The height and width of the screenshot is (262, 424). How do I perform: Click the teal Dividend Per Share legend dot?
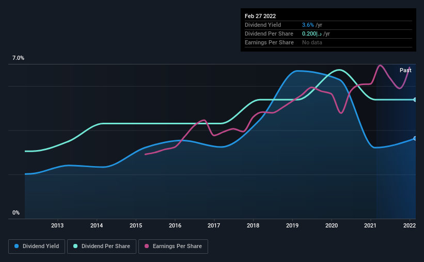click(x=75, y=246)
